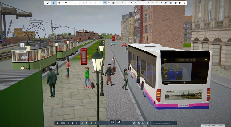Click the green shuffle routes icon
This screenshot has width=231, height=127.
(x=91, y=123)
